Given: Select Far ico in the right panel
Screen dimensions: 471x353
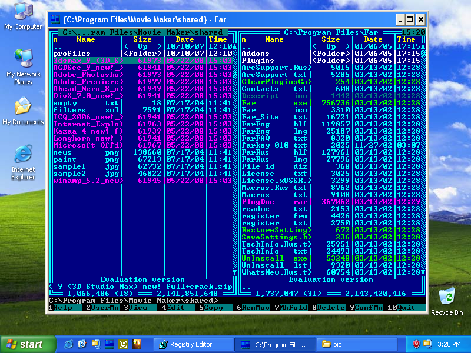Looking at the screenshot, I should [331, 110].
